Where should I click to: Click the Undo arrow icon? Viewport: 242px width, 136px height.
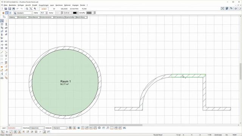point(18,9)
